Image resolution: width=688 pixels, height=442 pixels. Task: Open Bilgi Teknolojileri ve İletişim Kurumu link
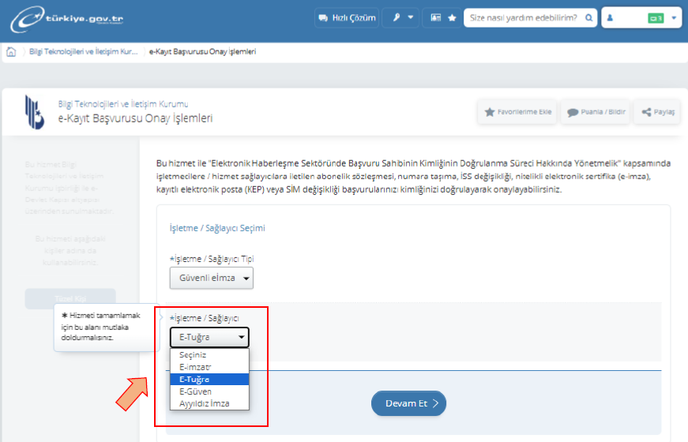123,104
